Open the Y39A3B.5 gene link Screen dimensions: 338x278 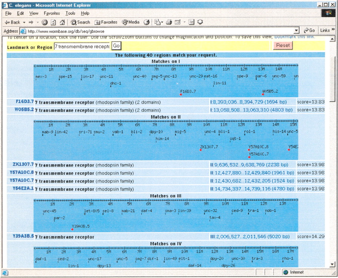coord(23,236)
